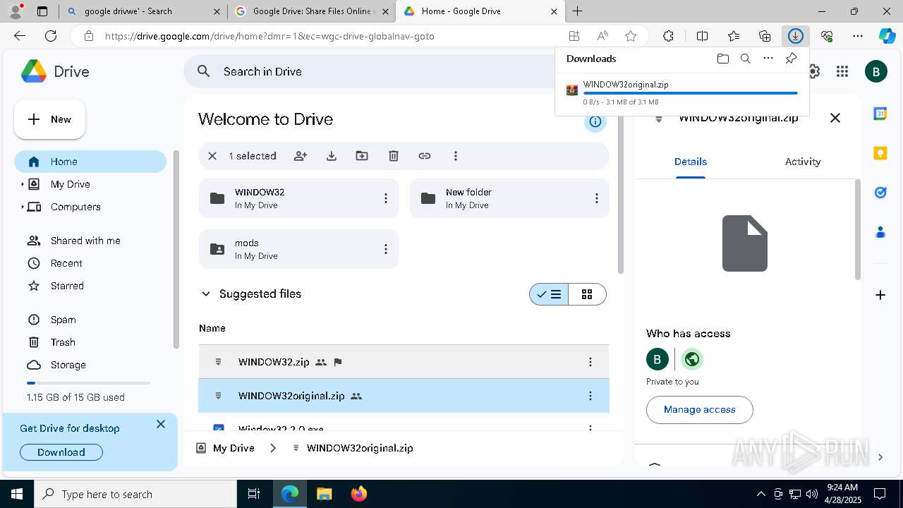Switch to grid layout view
This screenshot has width=903, height=508.
[587, 294]
